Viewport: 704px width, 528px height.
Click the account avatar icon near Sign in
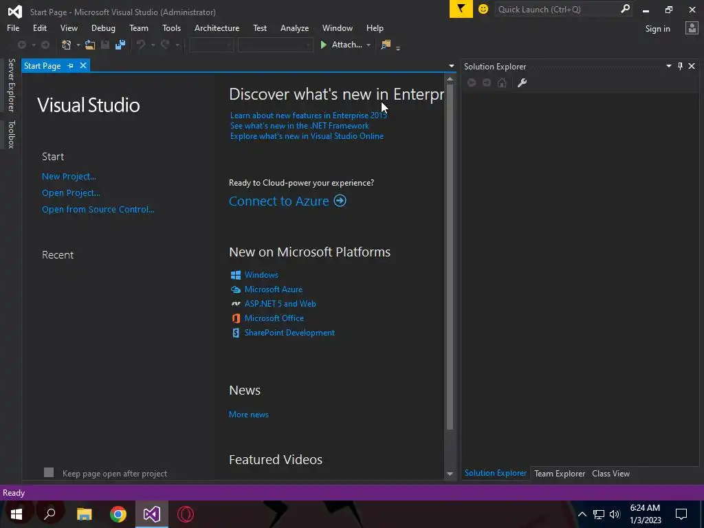pos(692,28)
